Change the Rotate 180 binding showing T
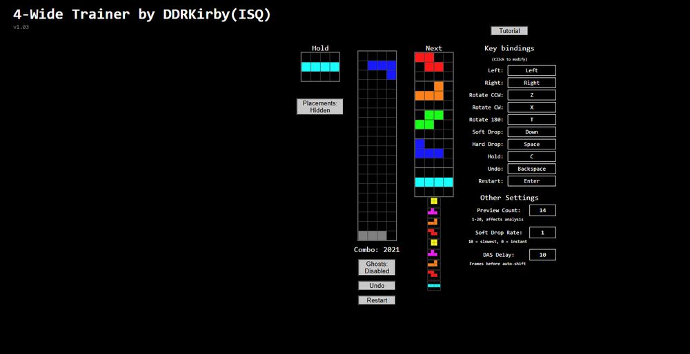The height and width of the screenshot is (354, 690). tap(531, 119)
